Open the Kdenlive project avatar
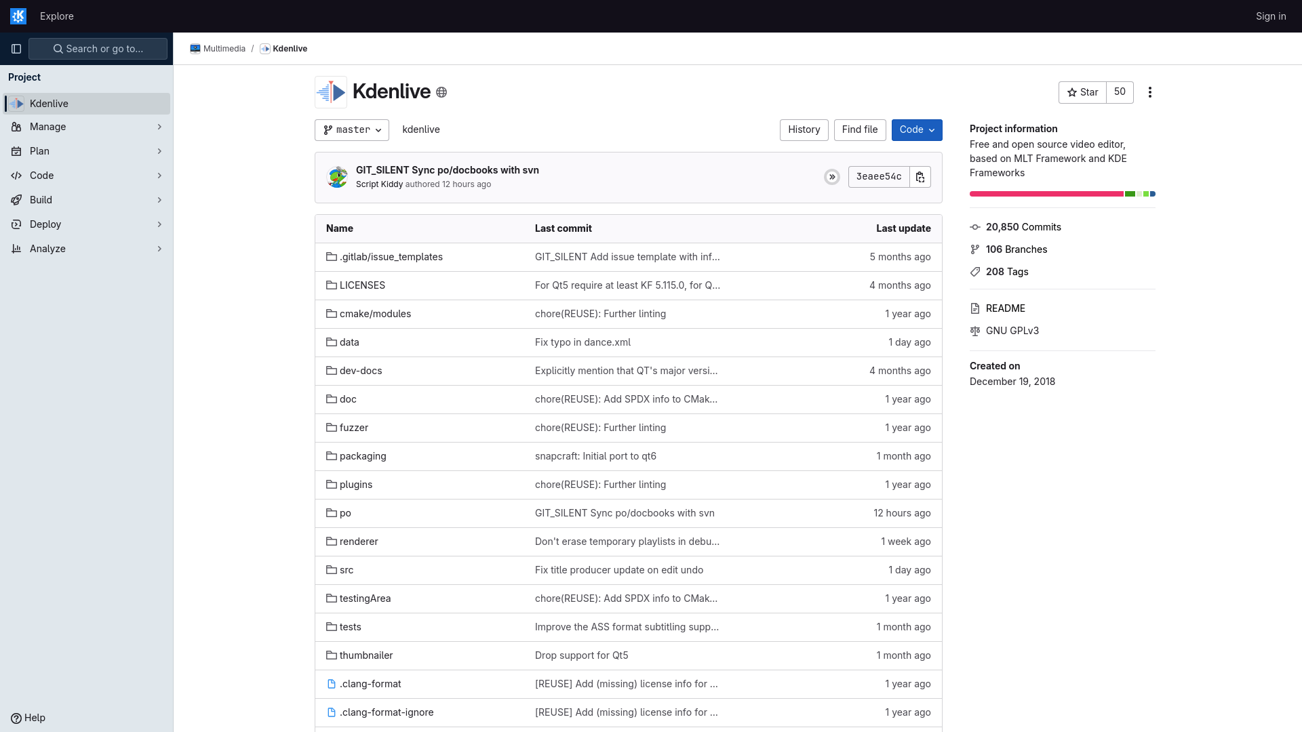Screen dimensions: 1302x732 coord(331,92)
